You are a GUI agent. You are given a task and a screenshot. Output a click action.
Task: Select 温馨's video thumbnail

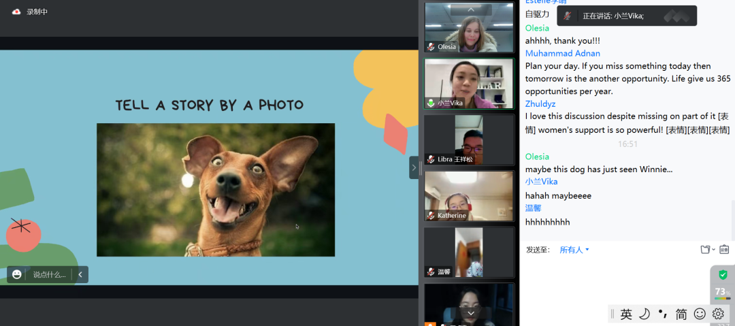point(469,252)
